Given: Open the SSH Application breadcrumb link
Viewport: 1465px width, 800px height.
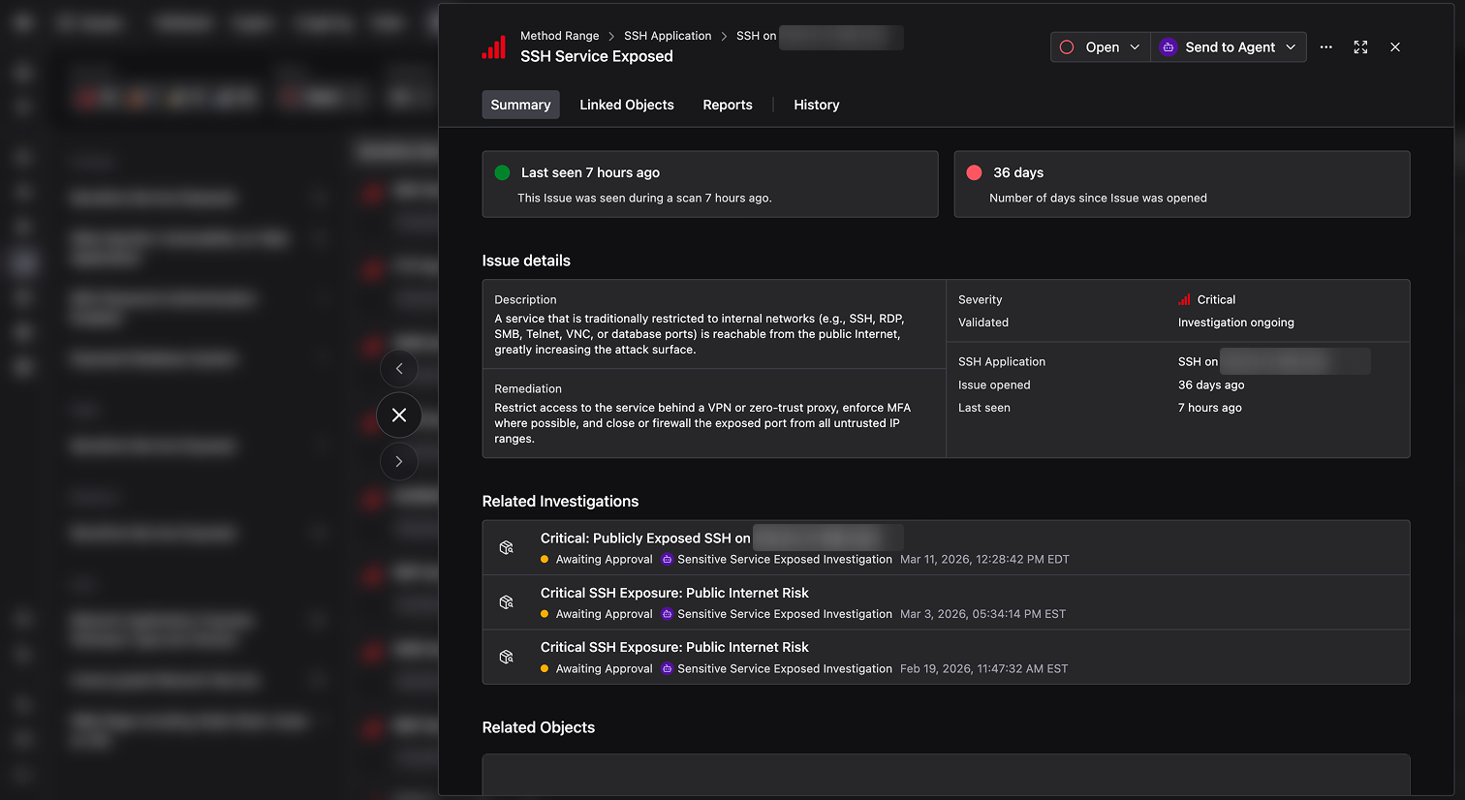Looking at the screenshot, I should click(668, 35).
